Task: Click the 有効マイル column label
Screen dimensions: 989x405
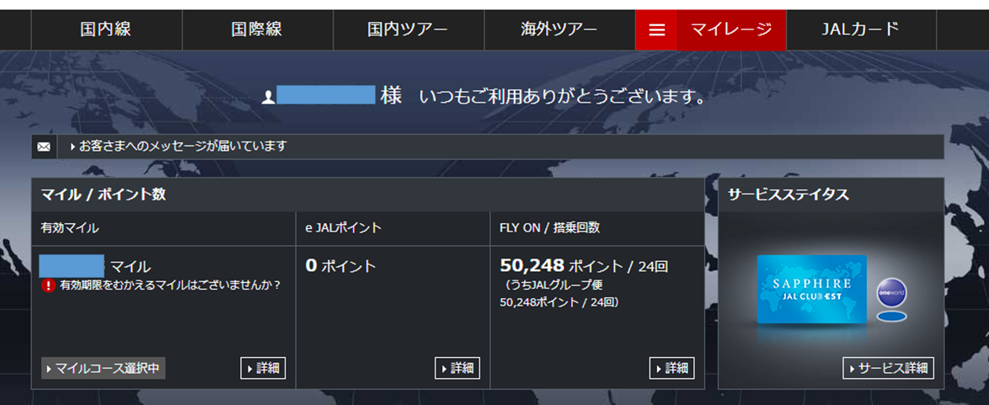Action: (70, 228)
